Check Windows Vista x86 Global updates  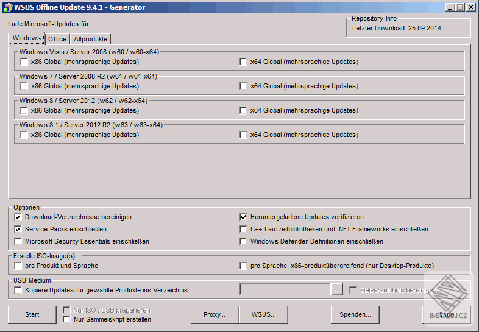(24, 62)
